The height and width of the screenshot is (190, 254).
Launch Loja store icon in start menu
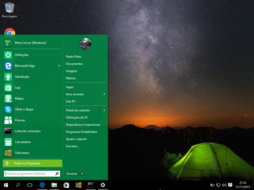(8, 88)
